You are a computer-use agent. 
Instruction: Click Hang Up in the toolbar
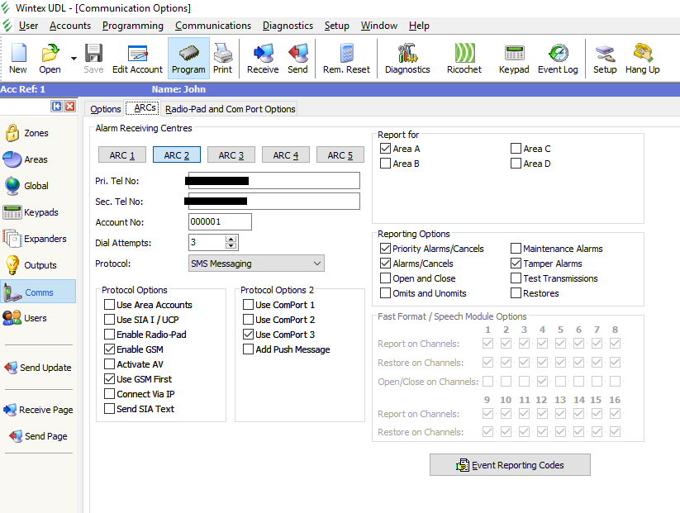point(642,59)
